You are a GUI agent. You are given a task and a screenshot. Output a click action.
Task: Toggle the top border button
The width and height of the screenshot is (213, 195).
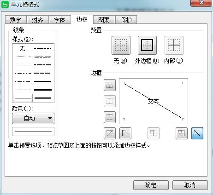[x=110, y=85]
